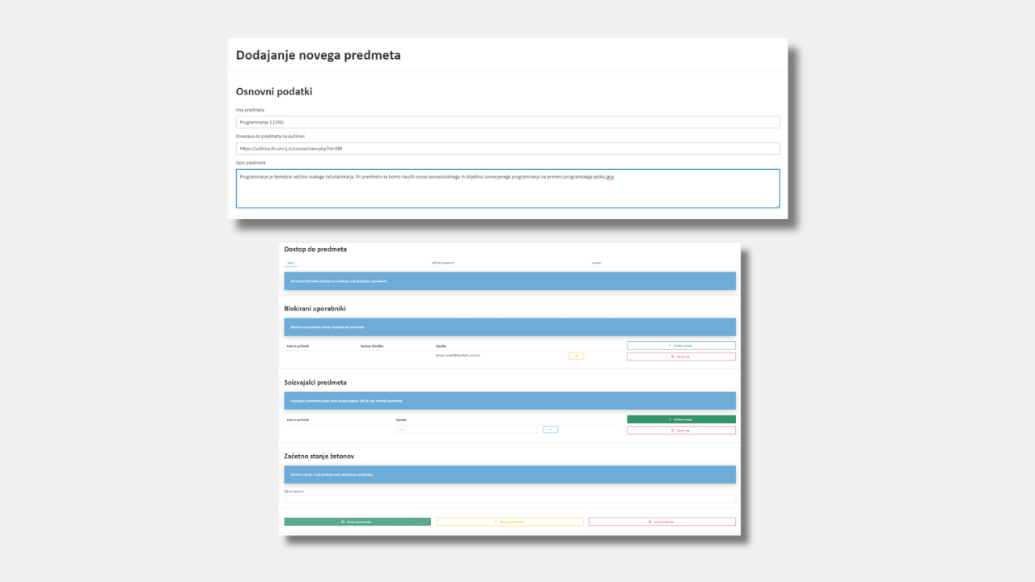Click the co-lecturer email input field

tap(466, 429)
